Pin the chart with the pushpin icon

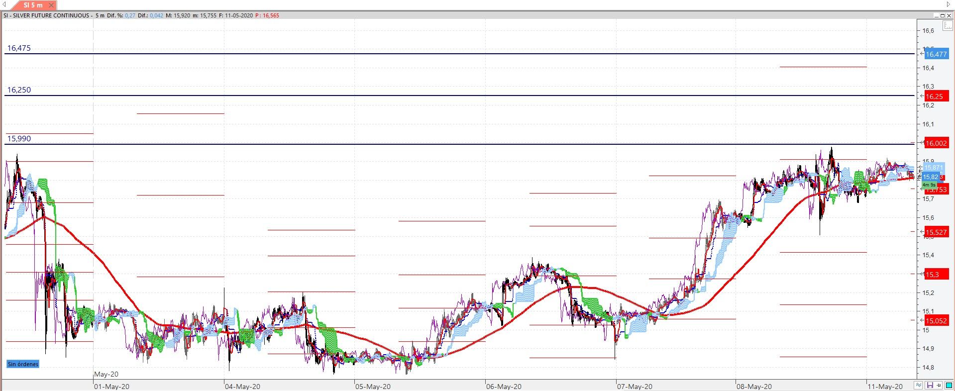tap(939, 386)
